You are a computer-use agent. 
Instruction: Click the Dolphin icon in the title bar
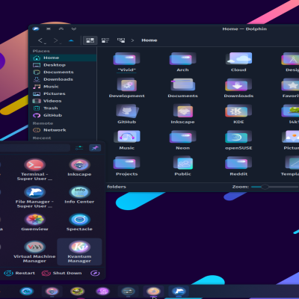[36, 29]
